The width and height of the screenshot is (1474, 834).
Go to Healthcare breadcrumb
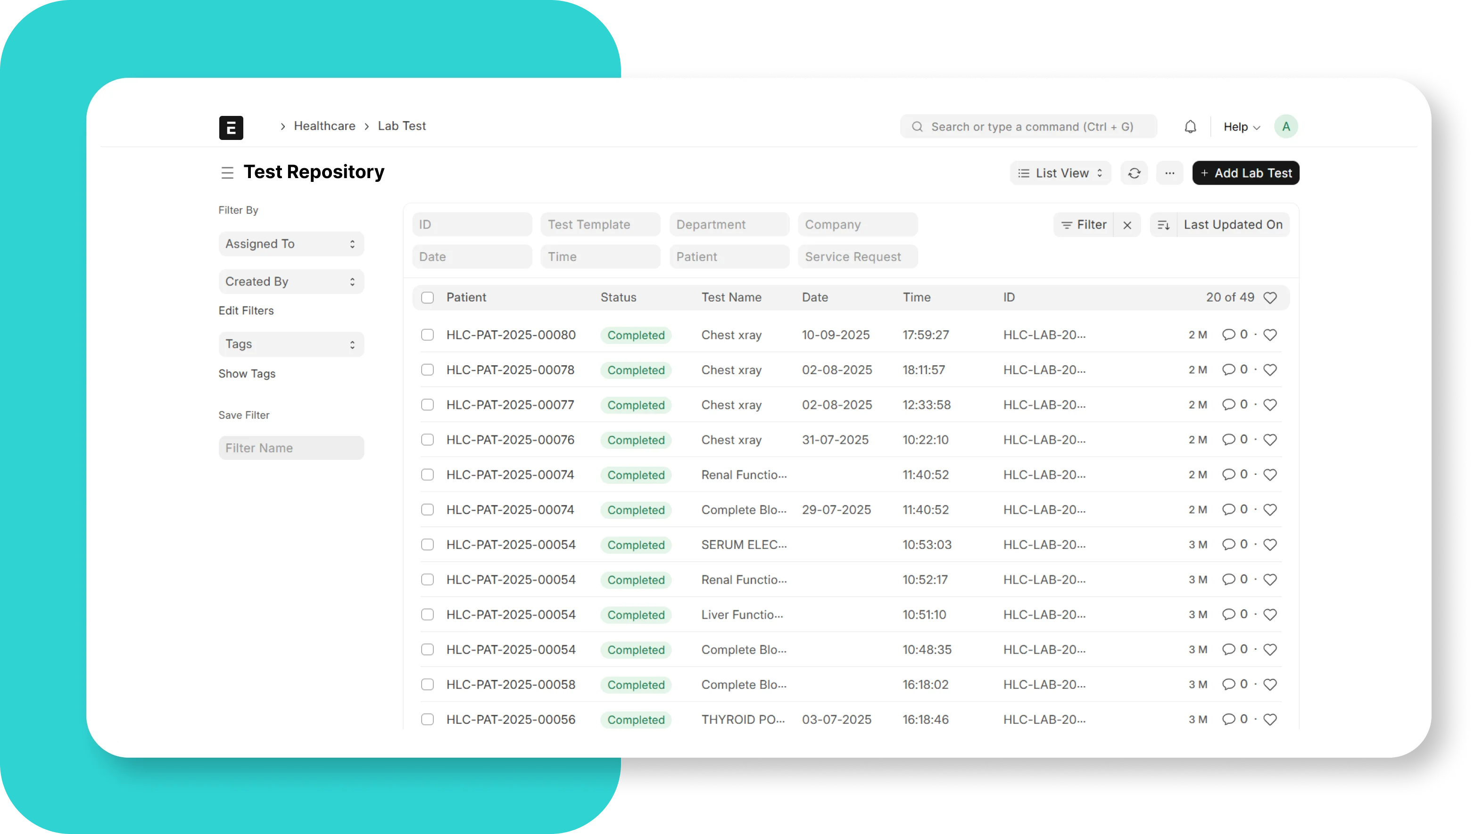click(x=324, y=126)
